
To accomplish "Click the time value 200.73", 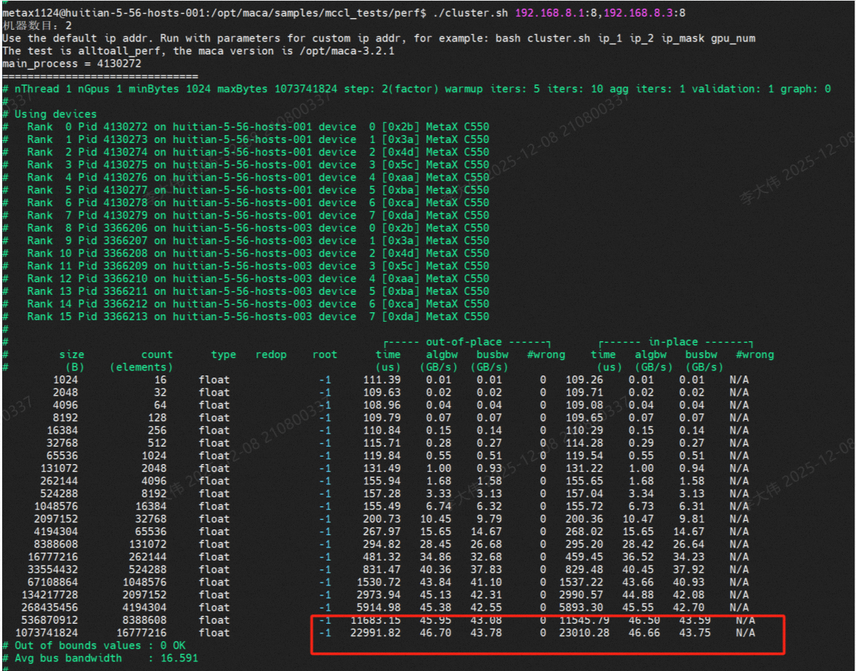I will [x=381, y=518].
